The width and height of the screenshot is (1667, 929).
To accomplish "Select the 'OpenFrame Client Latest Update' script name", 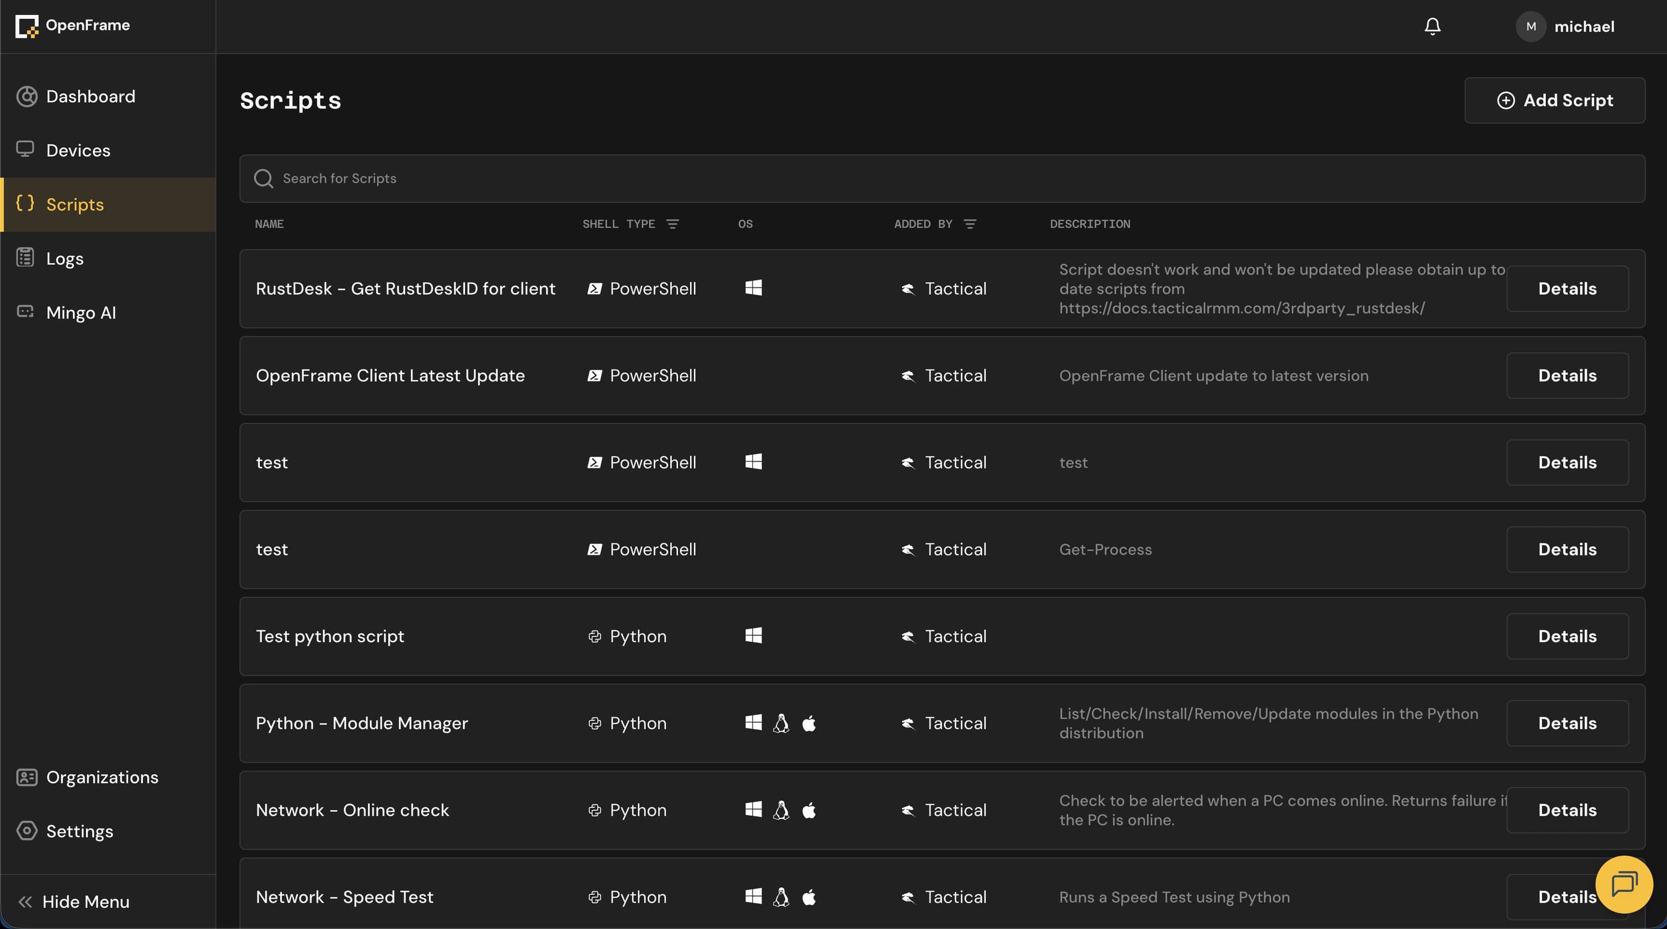I will (390, 375).
